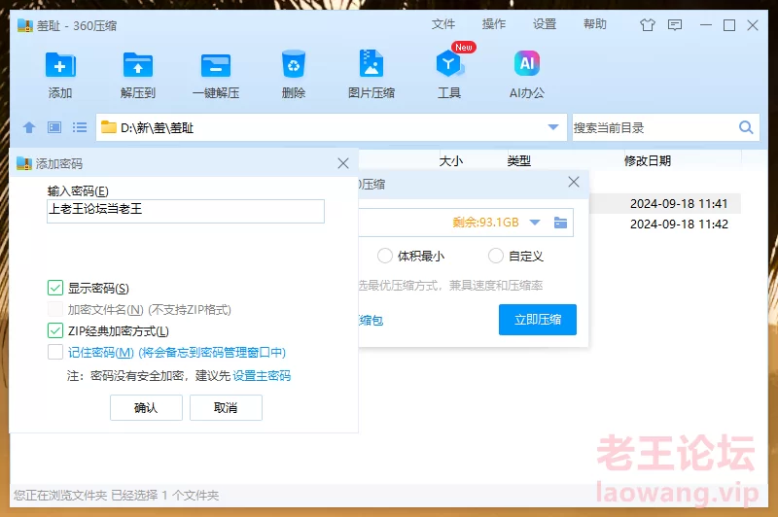778x517 pixels.
Task: Switch to thumbnail view icon
Action: [x=54, y=127]
